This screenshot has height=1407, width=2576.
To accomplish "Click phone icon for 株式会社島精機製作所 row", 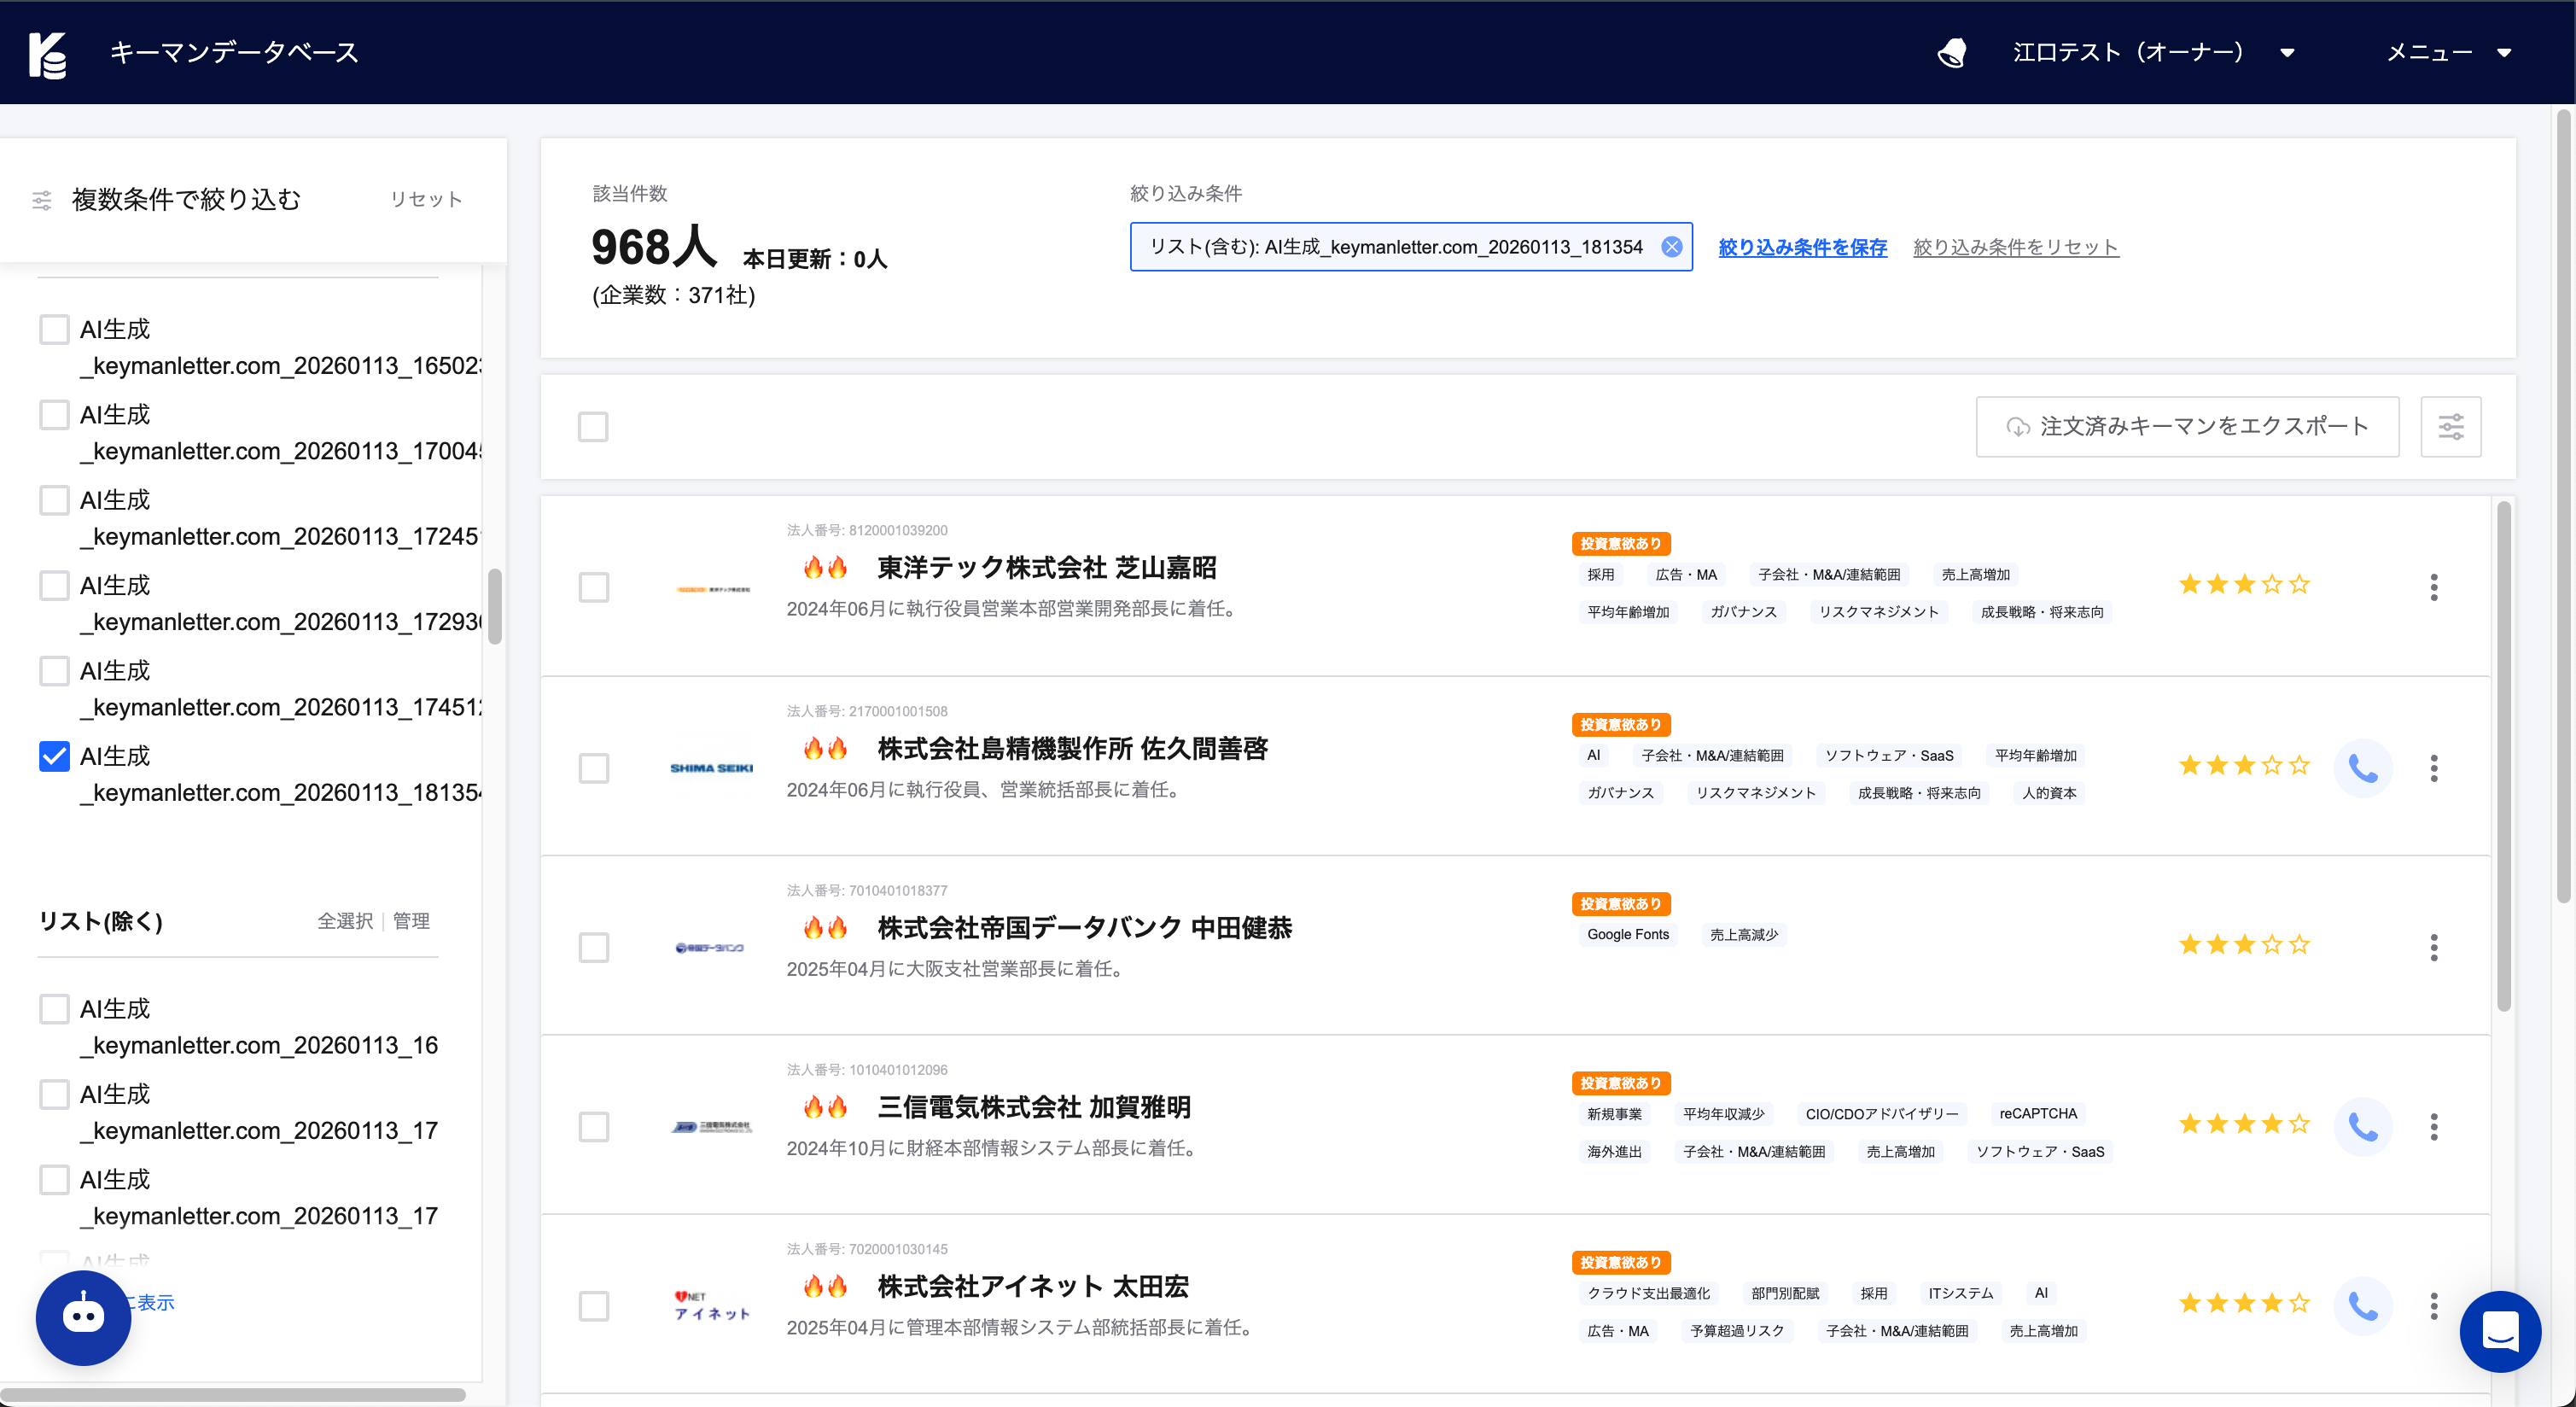I will (x=2362, y=768).
